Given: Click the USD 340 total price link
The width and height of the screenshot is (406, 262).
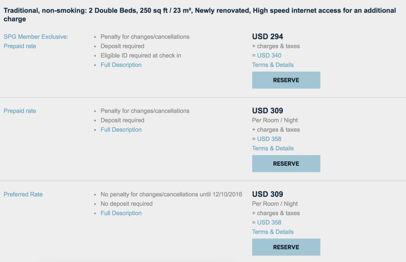Looking at the screenshot, I should pyautogui.click(x=269, y=55).
